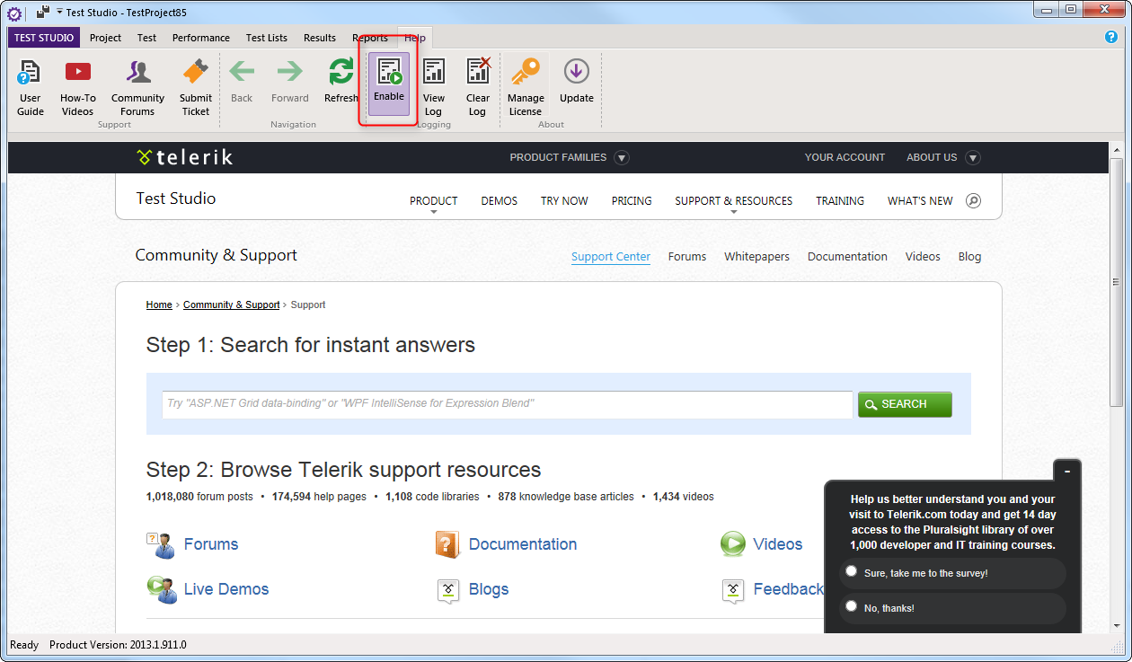The image size is (1132, 662).
Task: Open YOUR ACCOUNT link
Action: [x=845, y=157]
